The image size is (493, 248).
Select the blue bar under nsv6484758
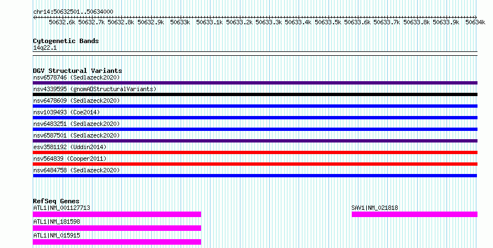coord(255,176)
